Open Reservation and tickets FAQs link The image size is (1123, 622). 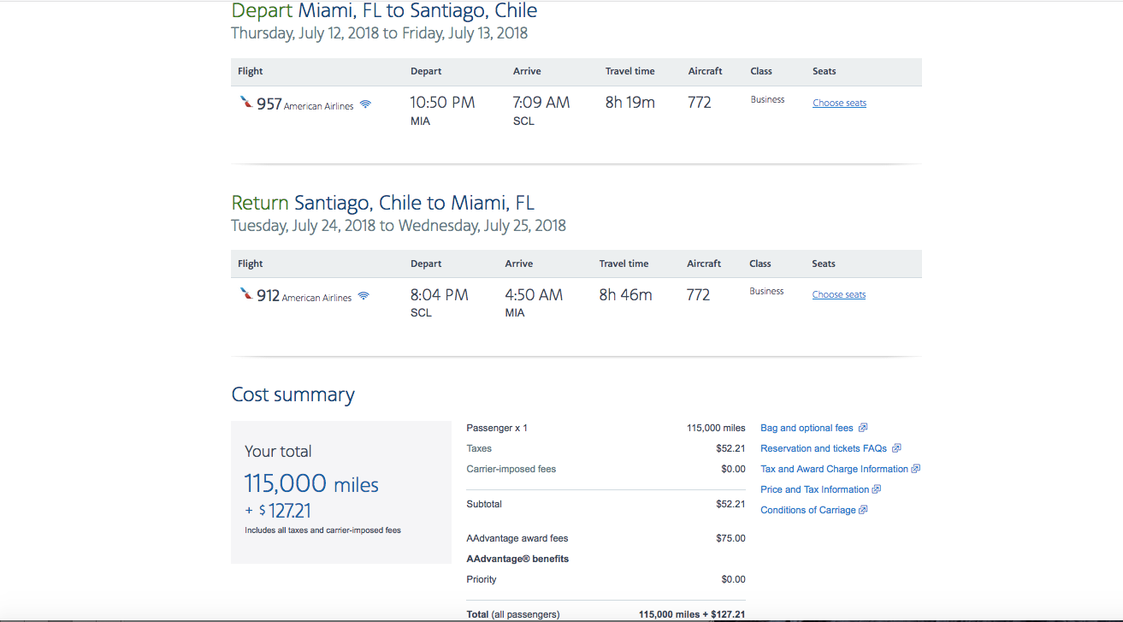pyautogui.click(x=823, y=448)
